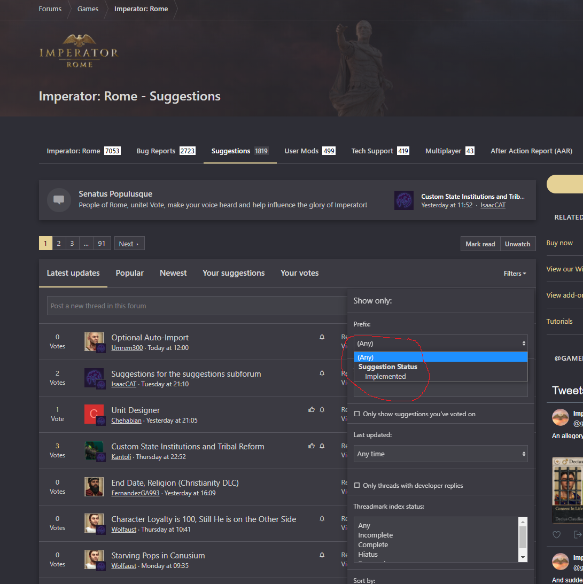
Task: Follow the Buy now link
Action: pos(559,243)
